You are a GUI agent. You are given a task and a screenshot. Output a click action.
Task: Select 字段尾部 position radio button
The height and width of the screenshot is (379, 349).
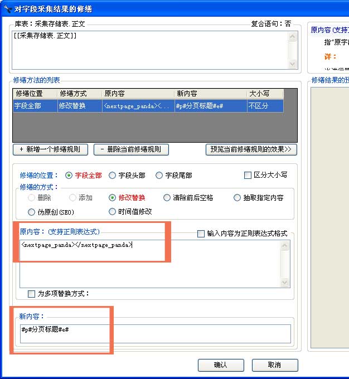pos(159,175)
